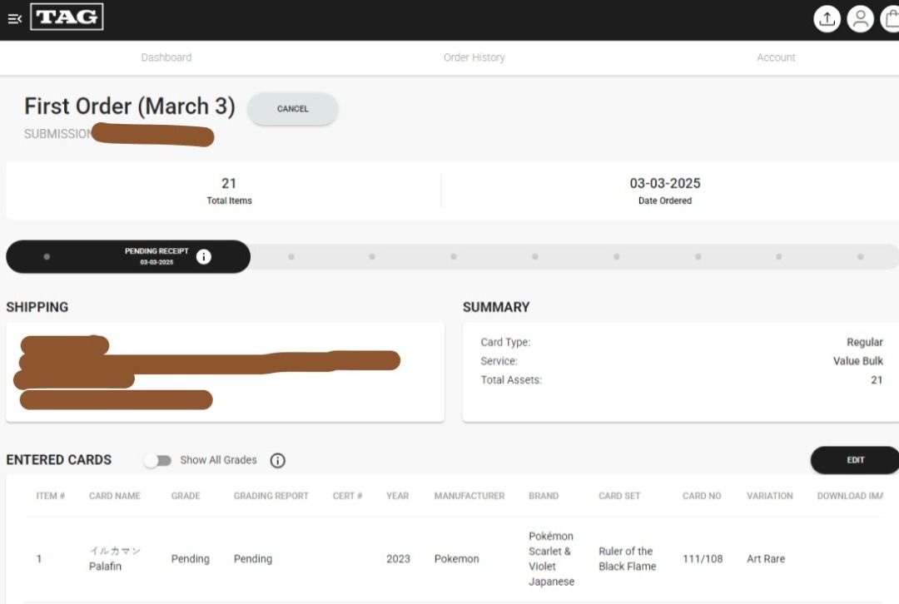Switch to the Order History tab
The width and height of the screenshot is (899, 604).
(474, 57)
